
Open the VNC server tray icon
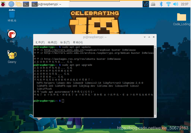[x=146, y=4]
